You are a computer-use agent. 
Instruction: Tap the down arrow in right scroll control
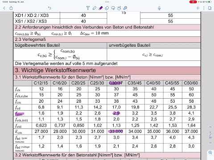click(210, 143)
